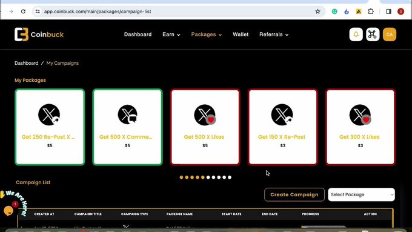The height and width of the screenshot is (232, 412).
Task: Select the Get 150 X Re-Post title
Action: coord(282,137)
